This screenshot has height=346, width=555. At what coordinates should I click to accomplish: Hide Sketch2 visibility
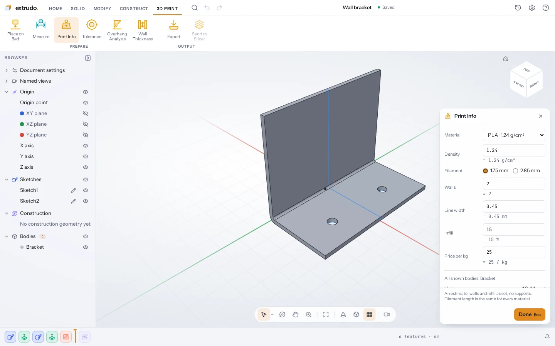tap(86, 201)
